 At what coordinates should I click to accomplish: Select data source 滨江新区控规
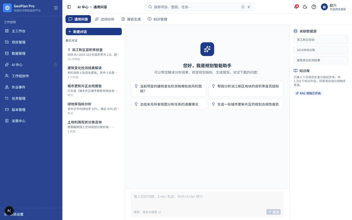(x=321, y=40)
